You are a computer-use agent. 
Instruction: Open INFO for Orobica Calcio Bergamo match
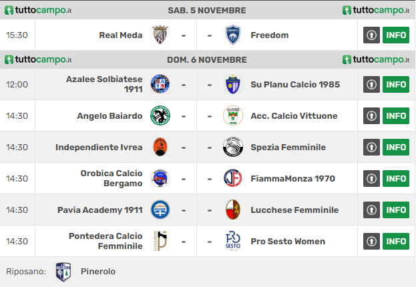coord(396,178)
